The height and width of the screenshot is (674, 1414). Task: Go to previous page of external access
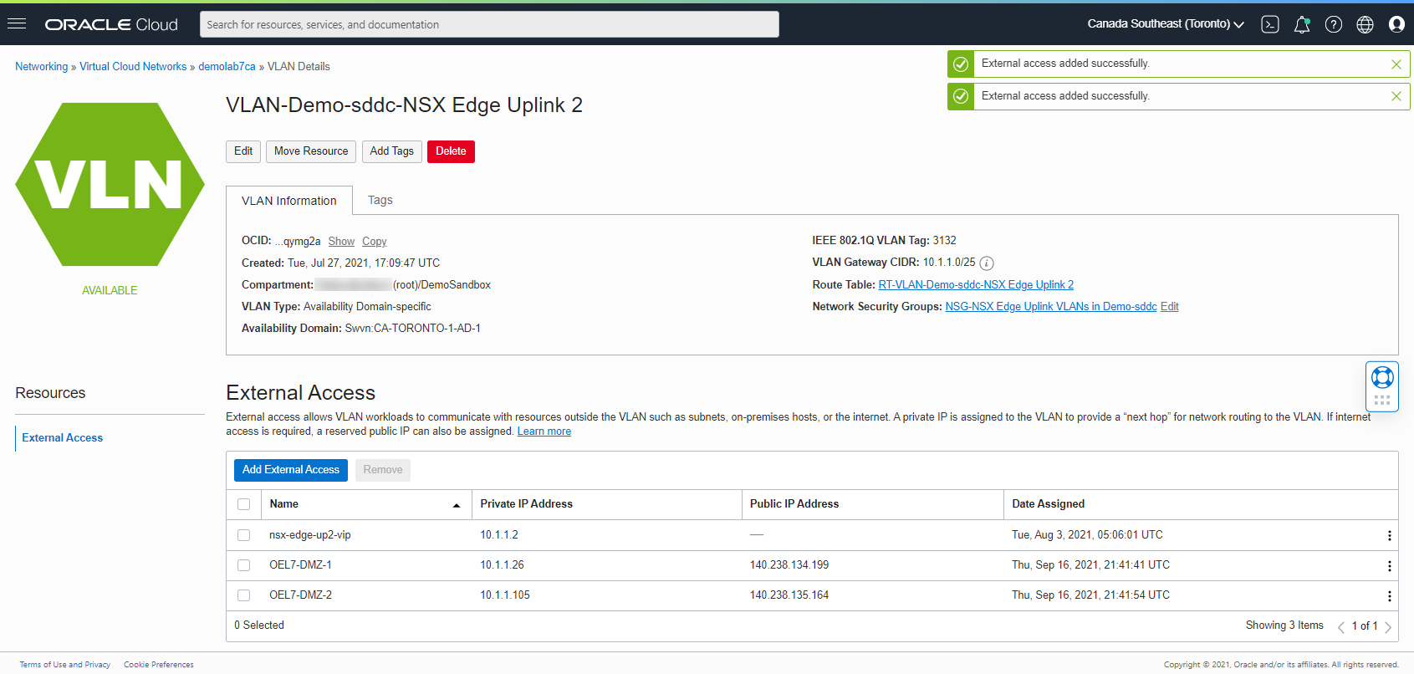point(1340,627)
